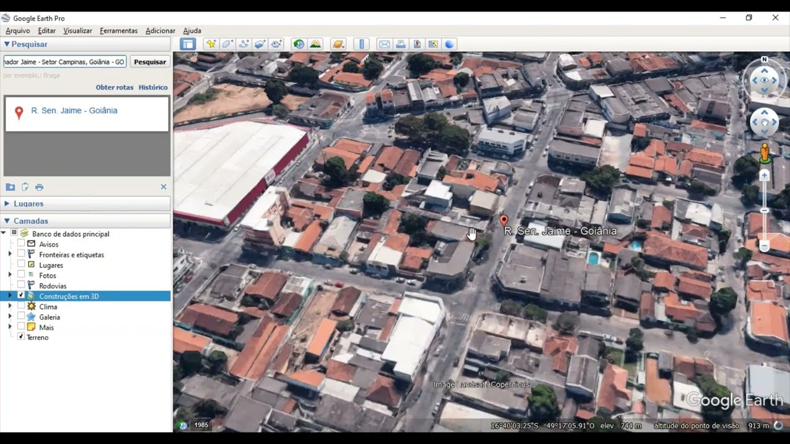Collapse the Banco de dados principal tree
Viewport: 790px width, 444px height.
4,234
